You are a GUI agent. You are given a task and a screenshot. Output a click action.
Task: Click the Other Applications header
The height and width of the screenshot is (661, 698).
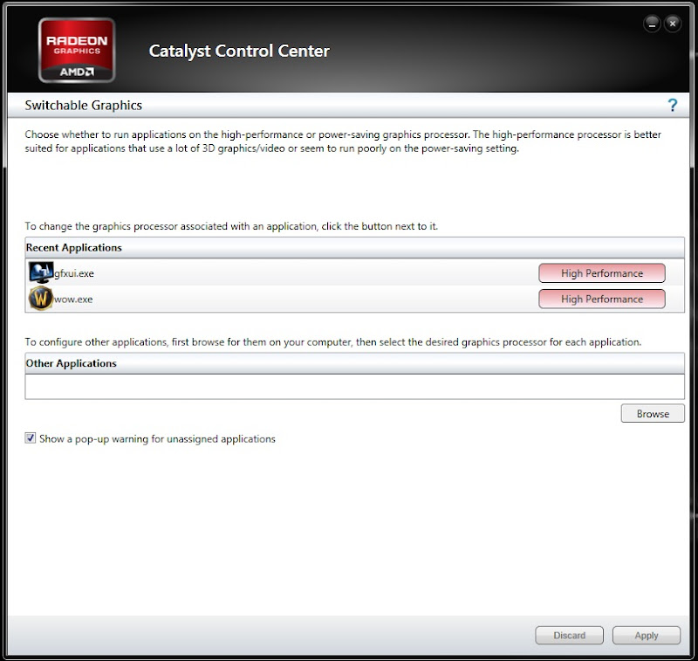point(354,363)
